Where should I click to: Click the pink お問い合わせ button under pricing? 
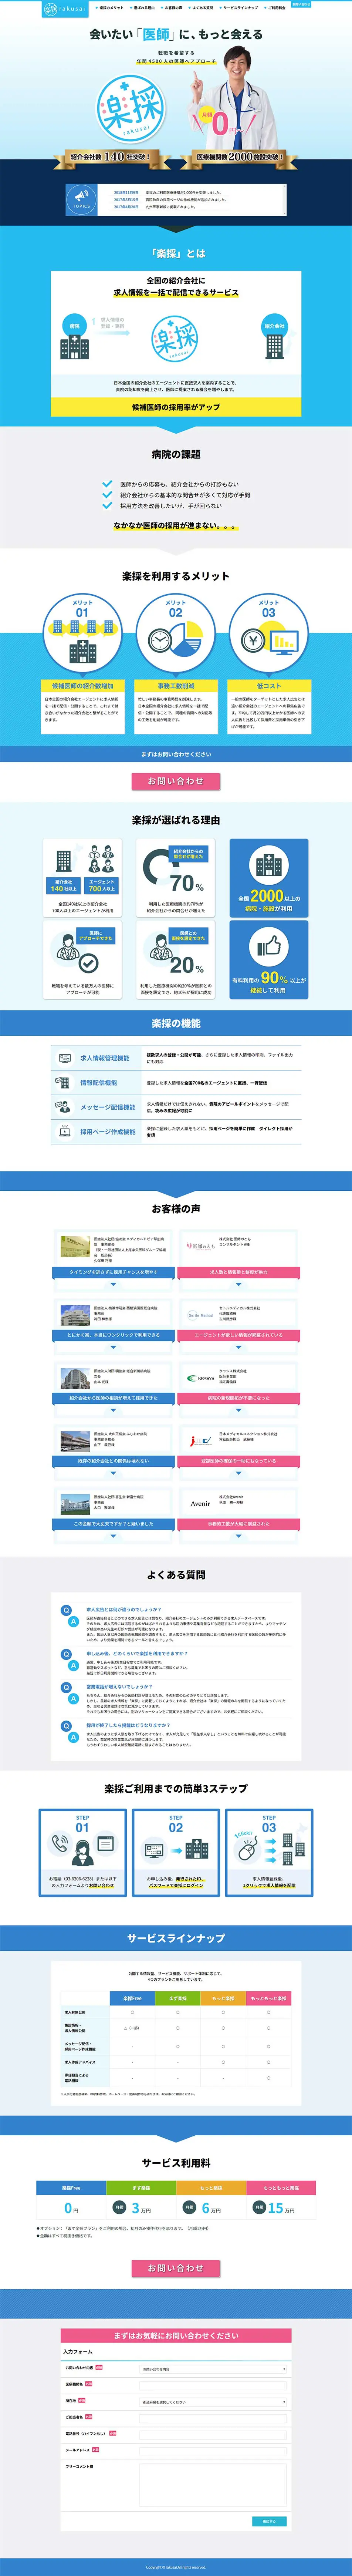176,2268
